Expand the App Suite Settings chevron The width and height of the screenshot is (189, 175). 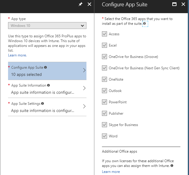84,107
